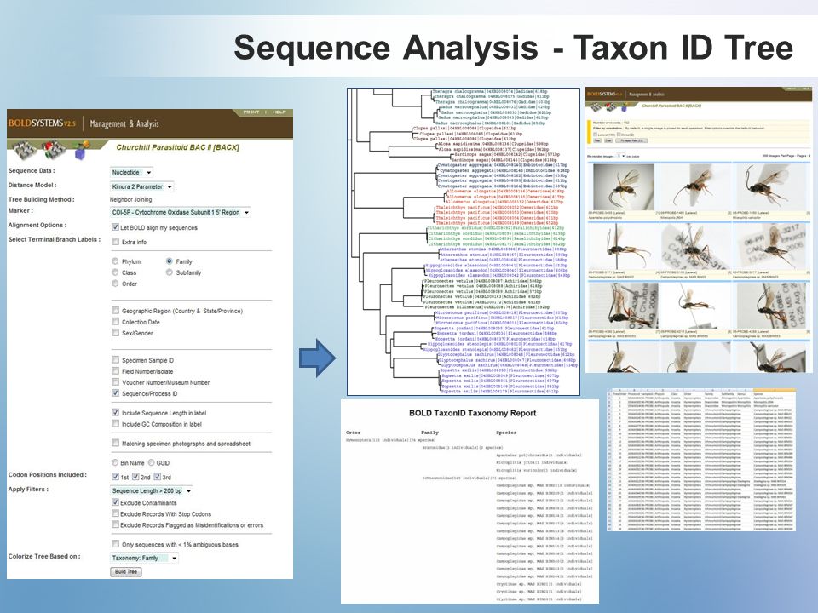
Task: Enable the Voucher Number/Museum Number checkbox
Action: pyautogui.click(x=115, y=382)
